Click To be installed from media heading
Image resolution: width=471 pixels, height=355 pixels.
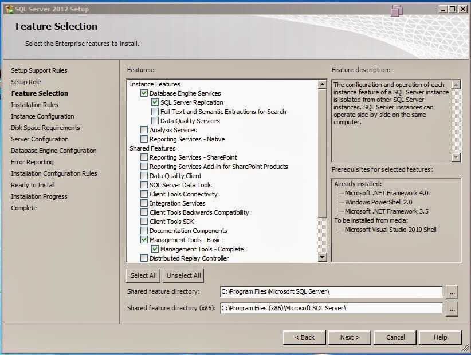pos(371,220)
